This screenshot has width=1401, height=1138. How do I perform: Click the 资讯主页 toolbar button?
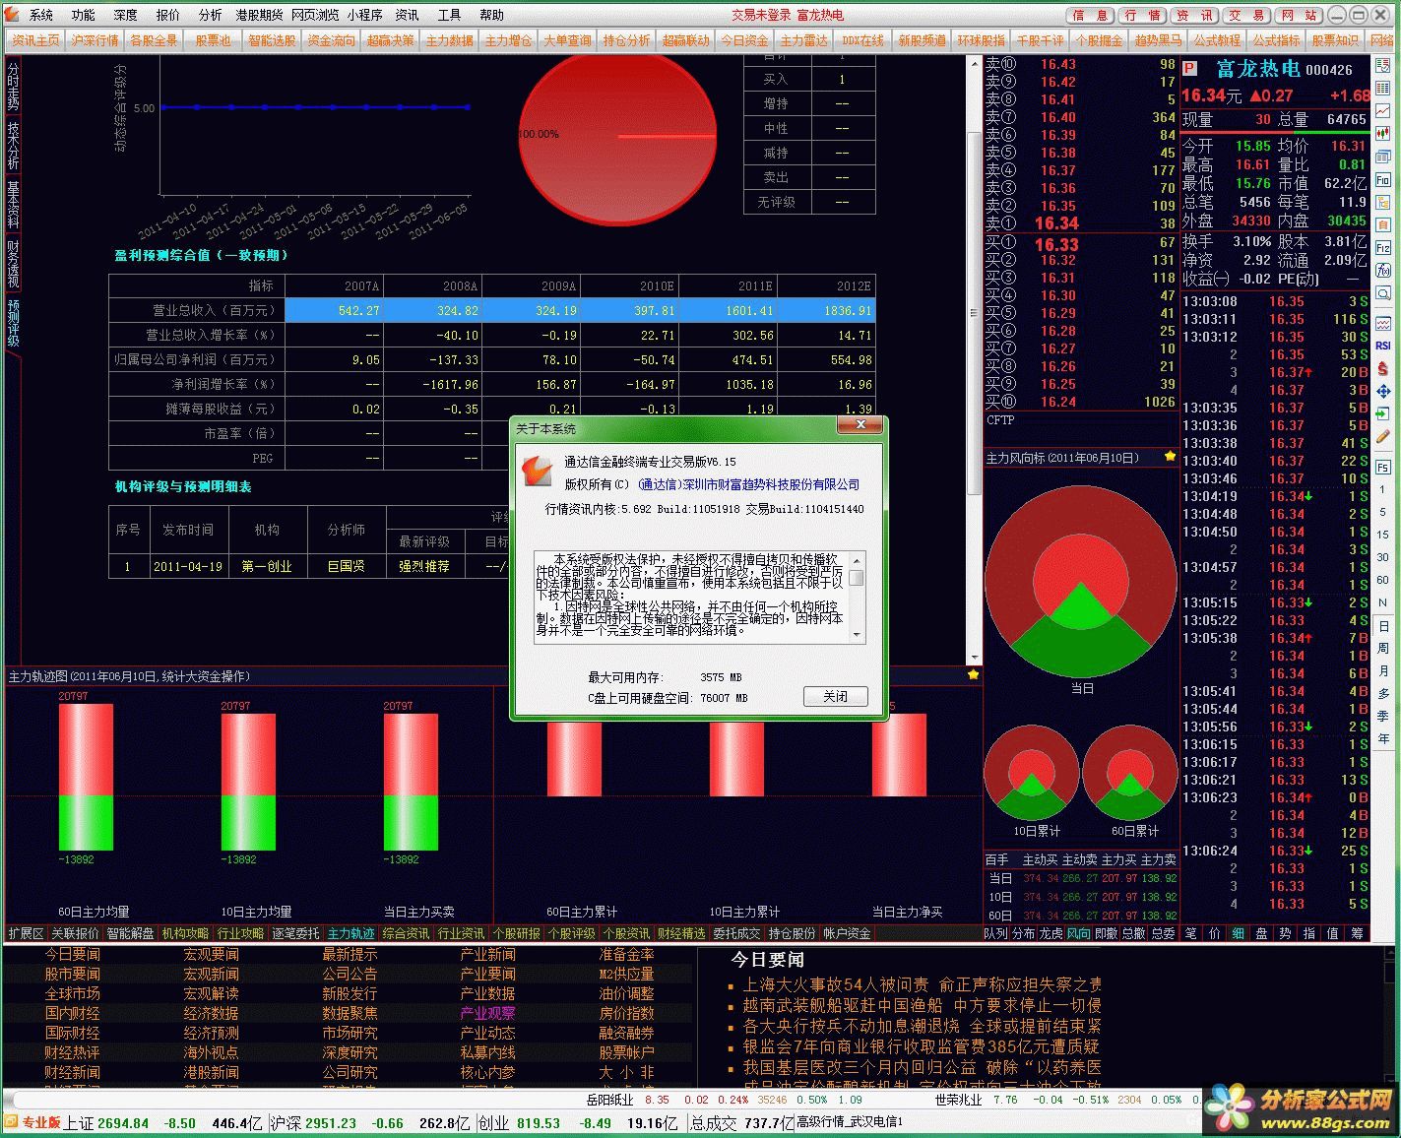[x=35, y=40]
